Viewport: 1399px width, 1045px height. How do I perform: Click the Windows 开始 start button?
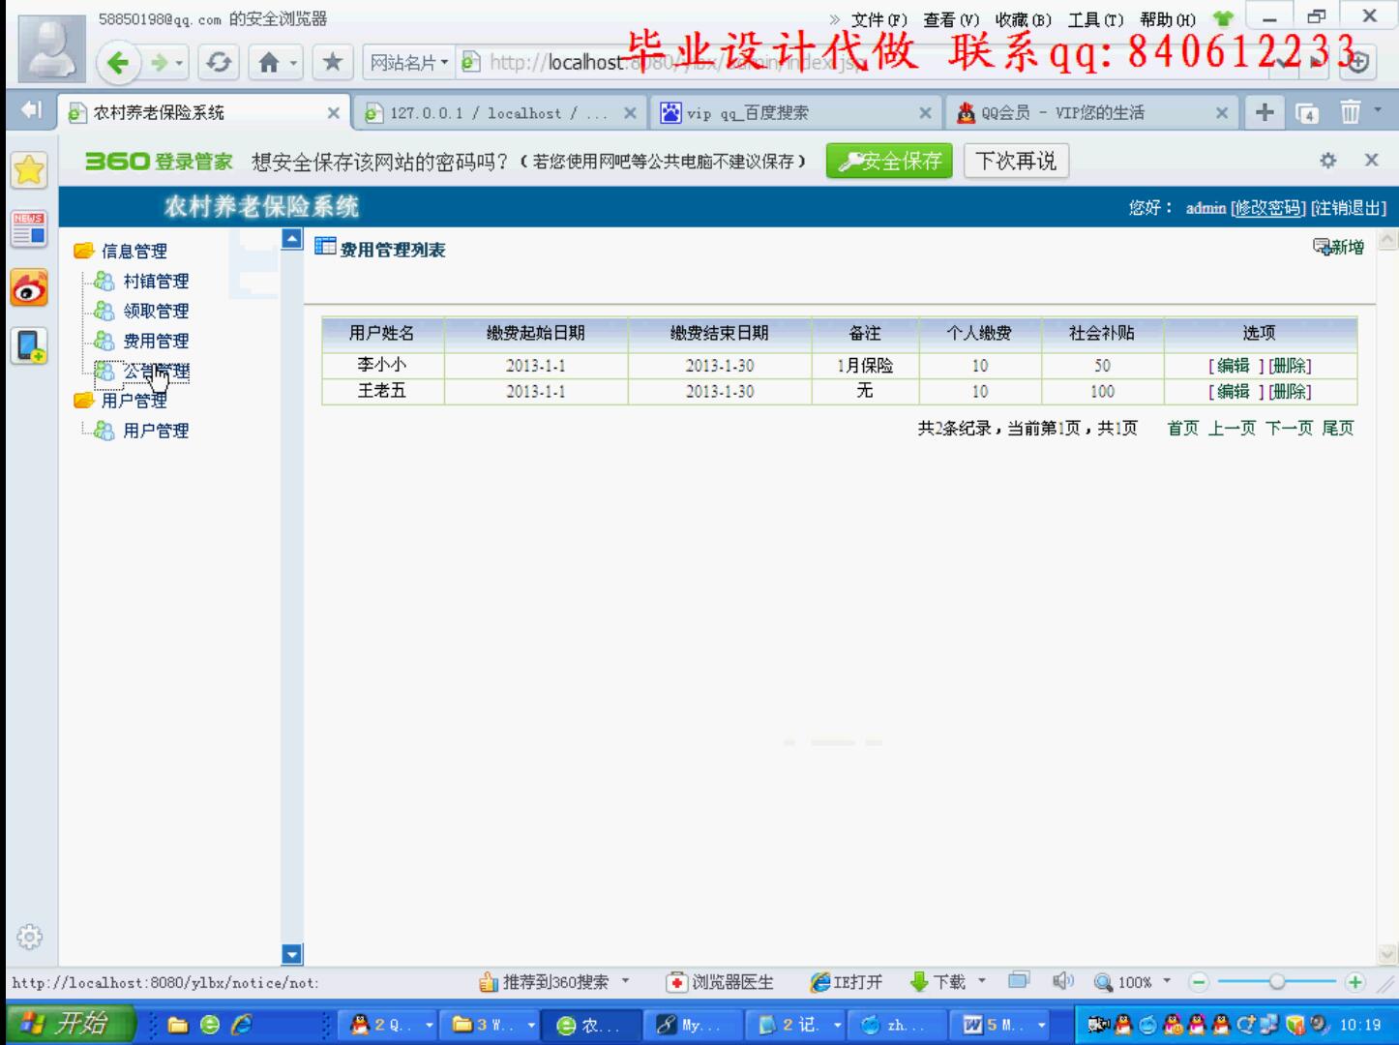(x=70, y=1024)
